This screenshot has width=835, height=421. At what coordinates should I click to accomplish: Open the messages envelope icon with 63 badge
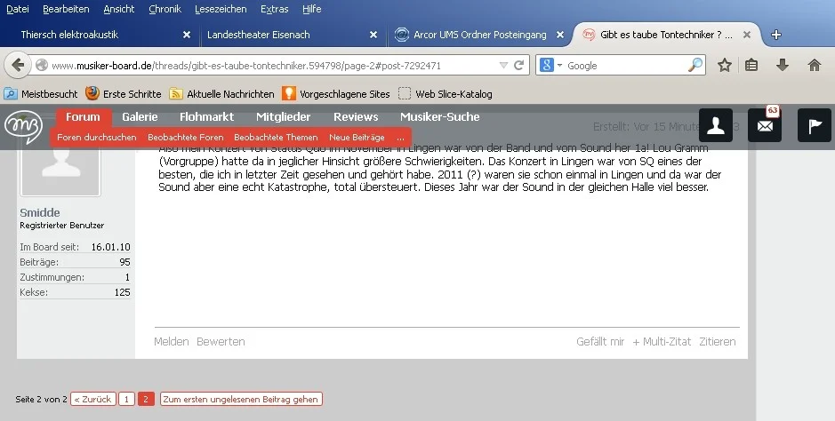(765, 125)
